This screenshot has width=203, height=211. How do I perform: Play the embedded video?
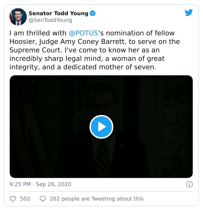pos(101,127)
